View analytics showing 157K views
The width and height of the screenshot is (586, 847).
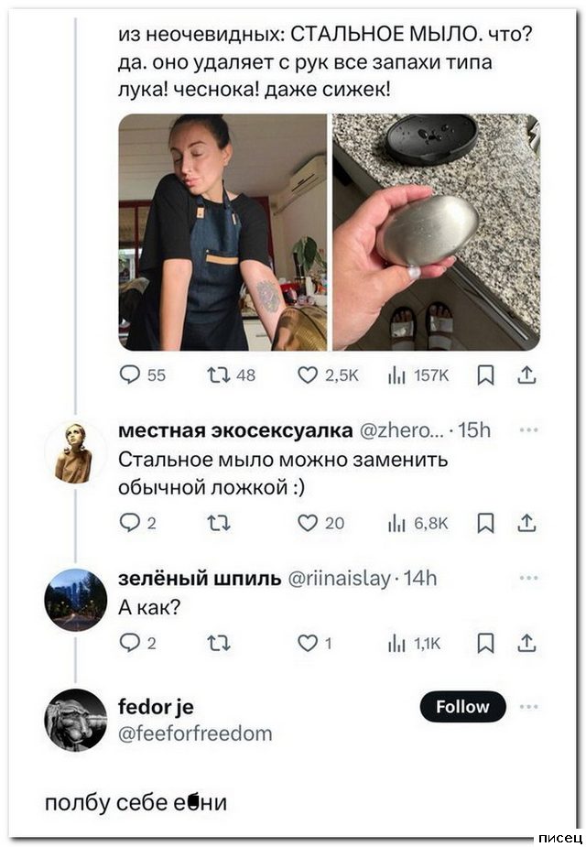point(396,374)
